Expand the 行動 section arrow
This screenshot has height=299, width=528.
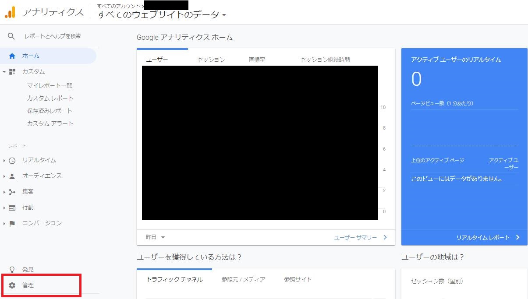(x=4, y=208)
